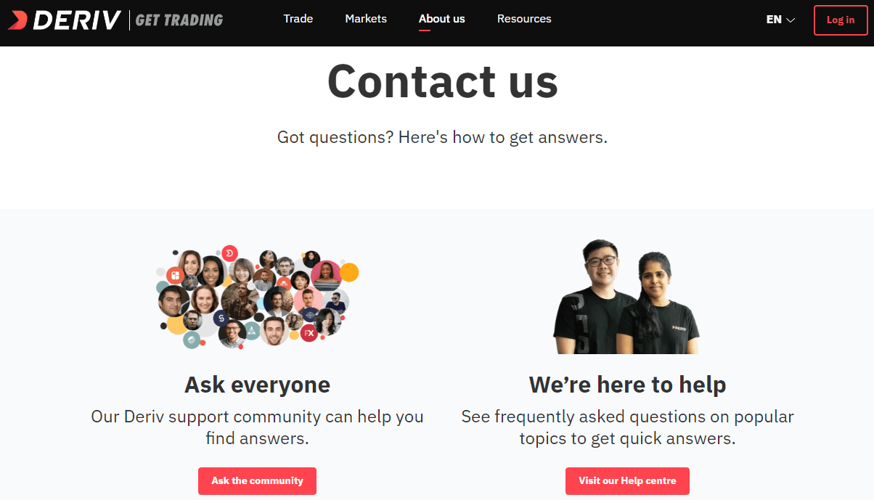
Task: Click the red Deriv D badge in the community collage
Action: (x=229, y=253)
